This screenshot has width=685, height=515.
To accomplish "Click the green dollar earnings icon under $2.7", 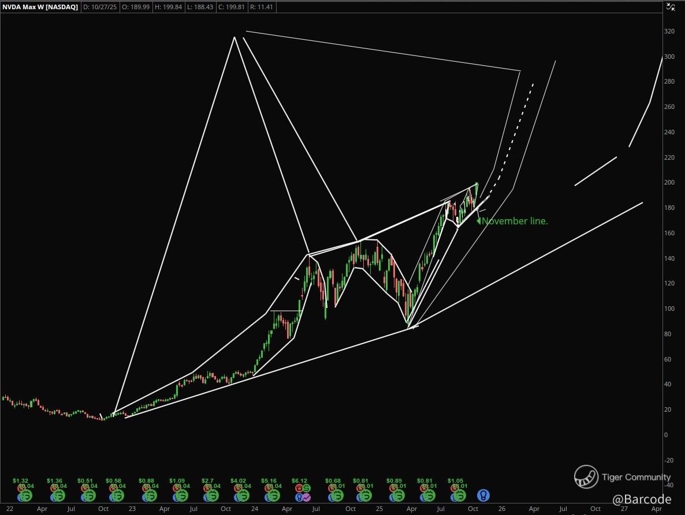I will click(x=211, y=496).
